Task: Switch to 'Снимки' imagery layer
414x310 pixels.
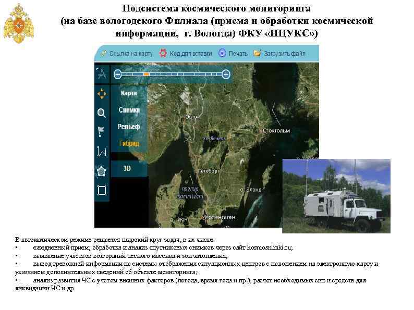Action: coord(129,110)
